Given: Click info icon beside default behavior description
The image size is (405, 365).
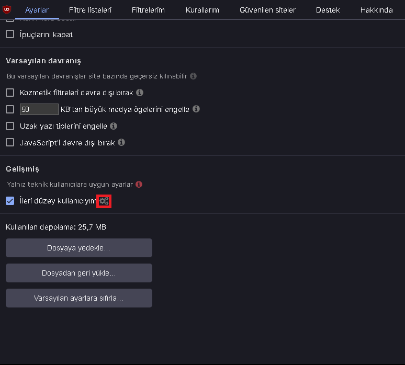Looking at the screenshot, I should pos(193,76).
